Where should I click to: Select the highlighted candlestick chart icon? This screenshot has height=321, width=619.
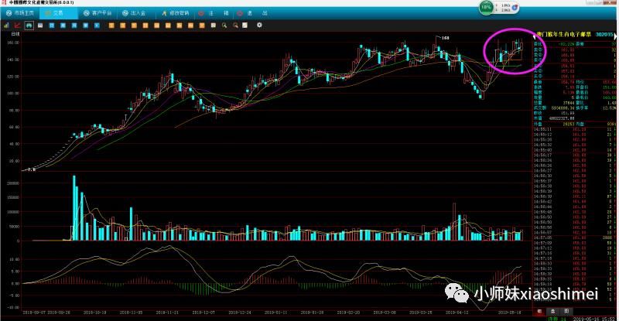point(29,26)
